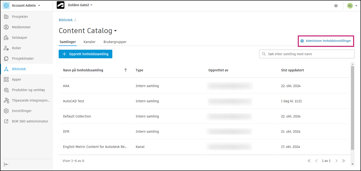Select the Samlinger tab
This screenshot has height=171, width=361.
[x=68, y=42]
